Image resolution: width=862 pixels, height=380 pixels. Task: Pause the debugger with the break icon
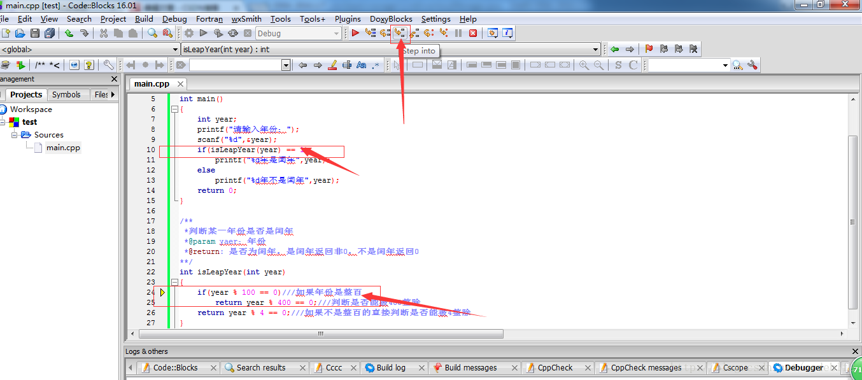click(458, 33)
